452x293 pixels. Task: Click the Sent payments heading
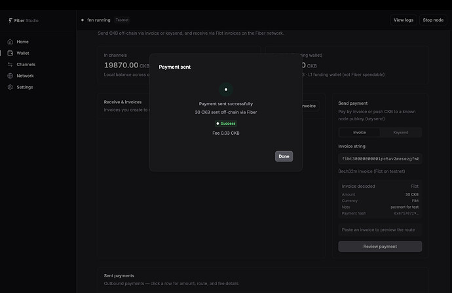tap(119, 276)
